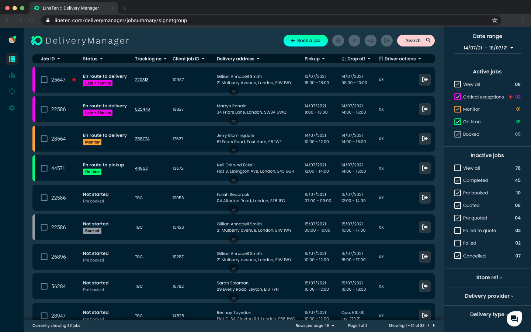
Task: Sort by the Delivery address column header
Action: tap(238, 59)
